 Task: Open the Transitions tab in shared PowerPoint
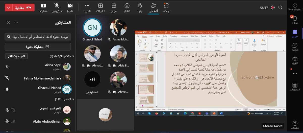click(x=174, y=36)
